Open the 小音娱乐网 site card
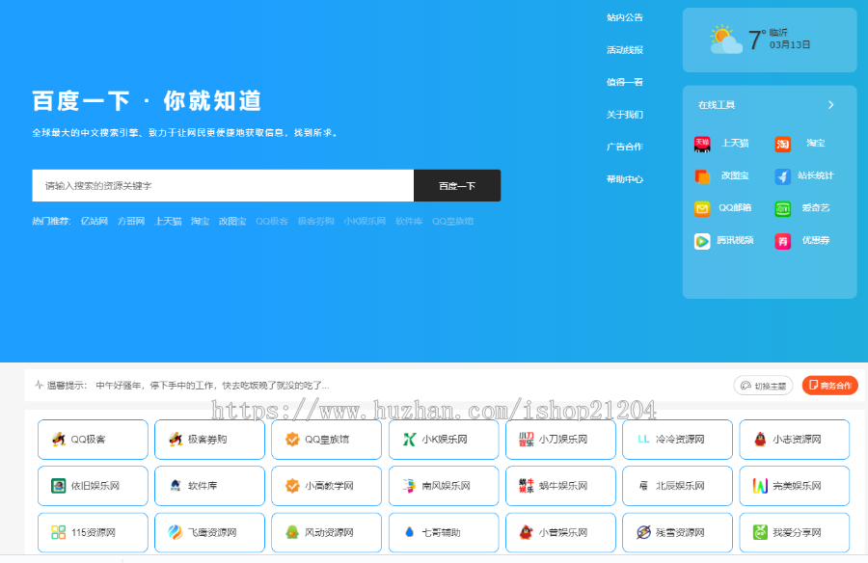The height and width of the screenshot is (563, 868). pos(560,532)
